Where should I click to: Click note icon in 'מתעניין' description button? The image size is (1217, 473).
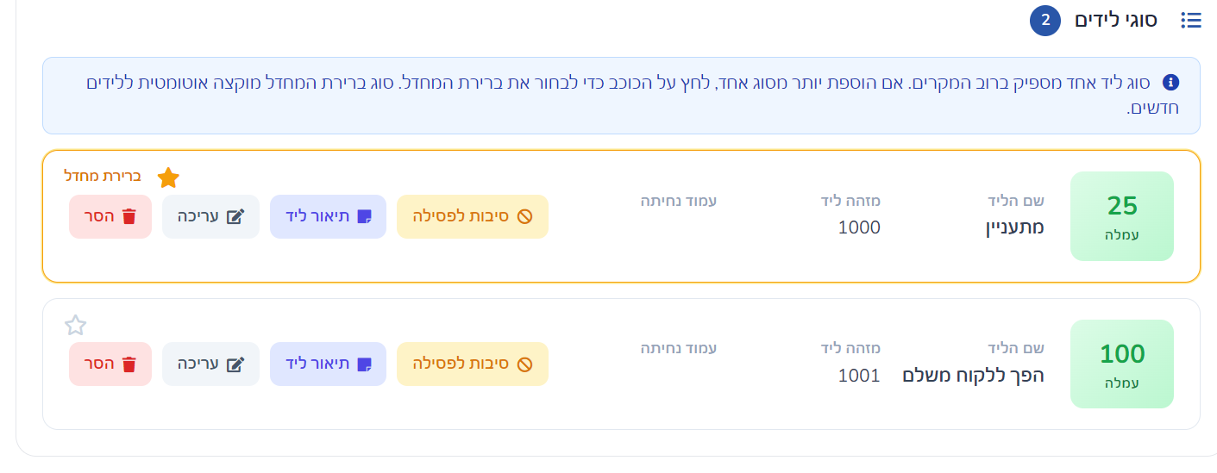coord(365,216)
